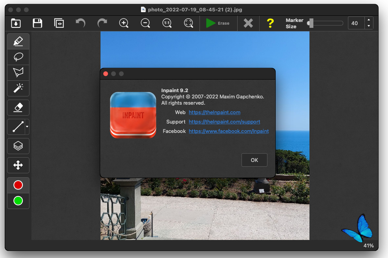Image resolution: width=388 pixels, height=258 pixels.
Task: Click the Marker Size value field showing 40
Action: 356,23
